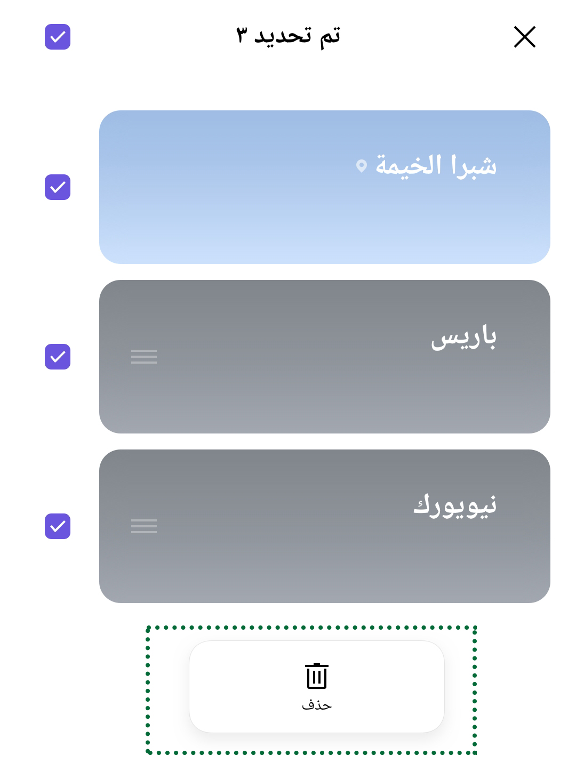Click the header title تم تحديد
Image resolution: width=576 pixels, height=763 pixels.
(x=298, y=36)
